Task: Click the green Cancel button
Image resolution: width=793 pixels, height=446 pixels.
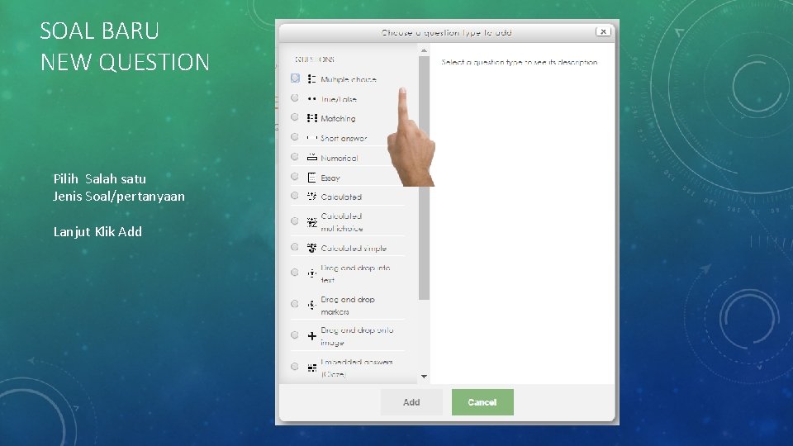Action: [x=482, y=402]
